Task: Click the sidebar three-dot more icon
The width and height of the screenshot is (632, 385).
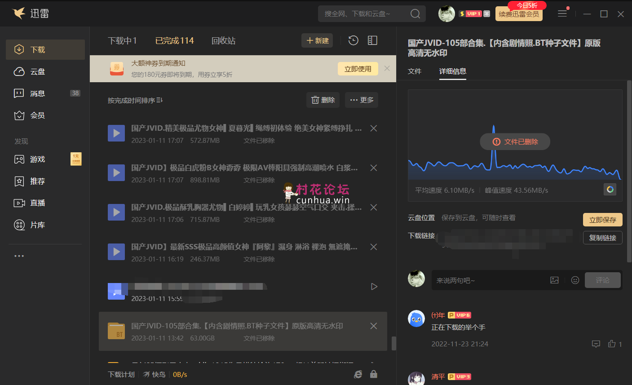Action: click(19, 256)
